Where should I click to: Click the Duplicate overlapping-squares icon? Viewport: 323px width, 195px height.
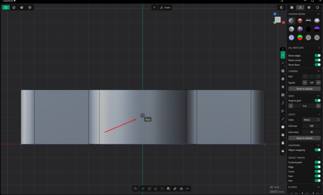(162, 189)
